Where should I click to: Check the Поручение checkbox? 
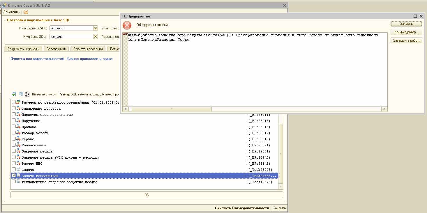(x=14, y=120)
